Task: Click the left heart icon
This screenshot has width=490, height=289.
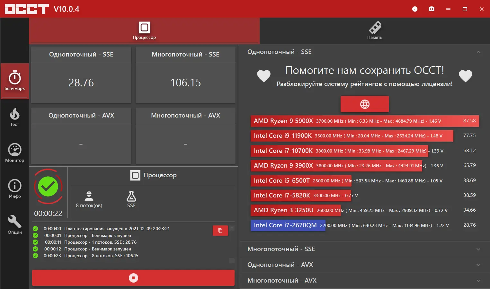Action: click(264, 76)
